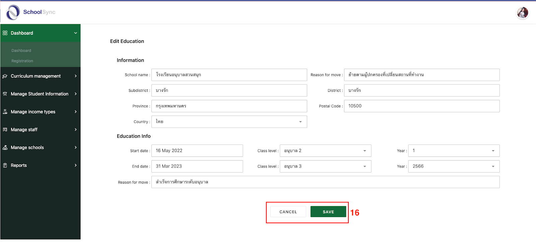This screenshot has width=536, height=242.
Task: Click the Education Info section label
Action: [134, 136]
